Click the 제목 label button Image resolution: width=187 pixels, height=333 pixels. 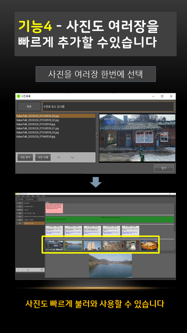[29, 106]
